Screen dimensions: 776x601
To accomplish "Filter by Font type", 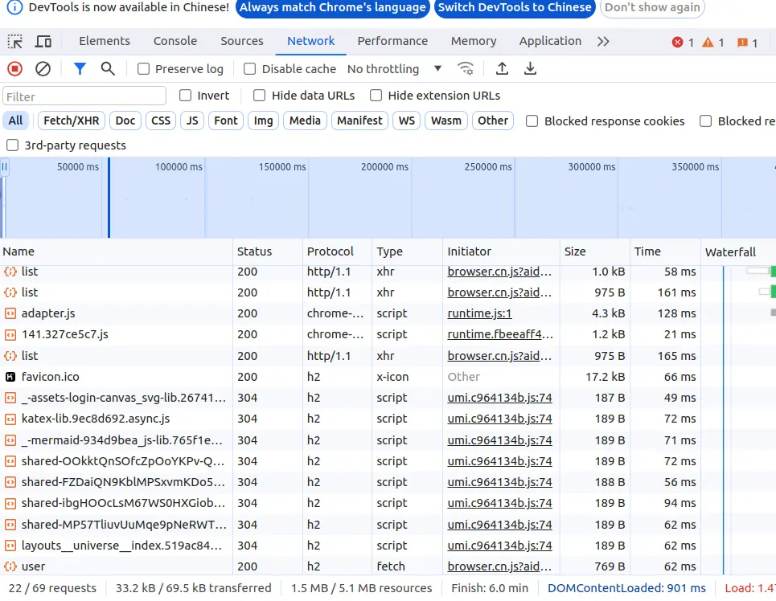I will tap(226, 121).
